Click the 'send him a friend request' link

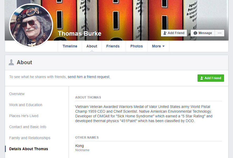[89, 77]
